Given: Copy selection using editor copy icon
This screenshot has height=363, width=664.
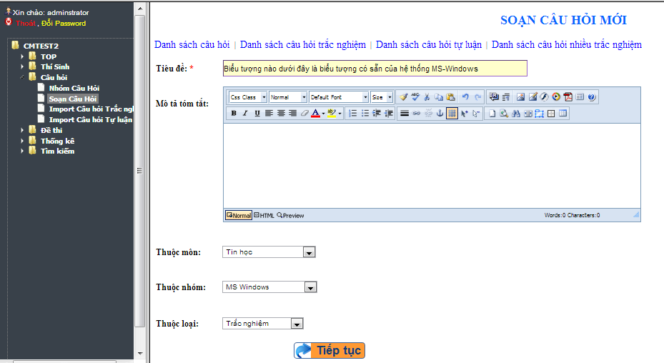Looking at the screenshot, I should pyautogui.click(x=439, y=97).
